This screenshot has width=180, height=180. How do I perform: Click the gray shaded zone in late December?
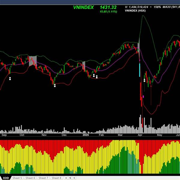coord(84,65)
